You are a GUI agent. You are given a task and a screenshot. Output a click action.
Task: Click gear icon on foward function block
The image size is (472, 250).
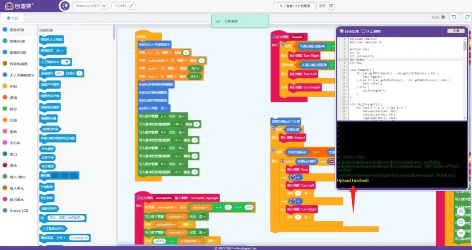[274, 37]
